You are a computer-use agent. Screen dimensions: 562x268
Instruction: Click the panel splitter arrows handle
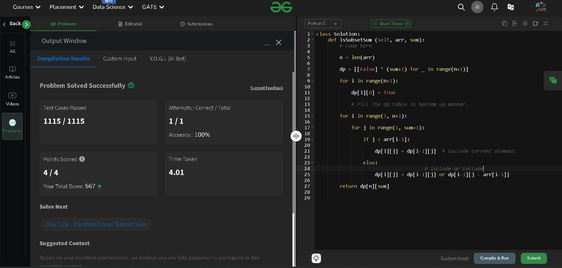tap(296, 135)
